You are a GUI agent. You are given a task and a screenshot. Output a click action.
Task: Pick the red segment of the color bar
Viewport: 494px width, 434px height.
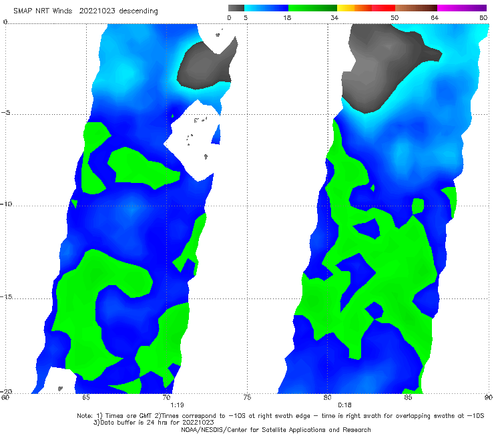[x=383, y=8]
